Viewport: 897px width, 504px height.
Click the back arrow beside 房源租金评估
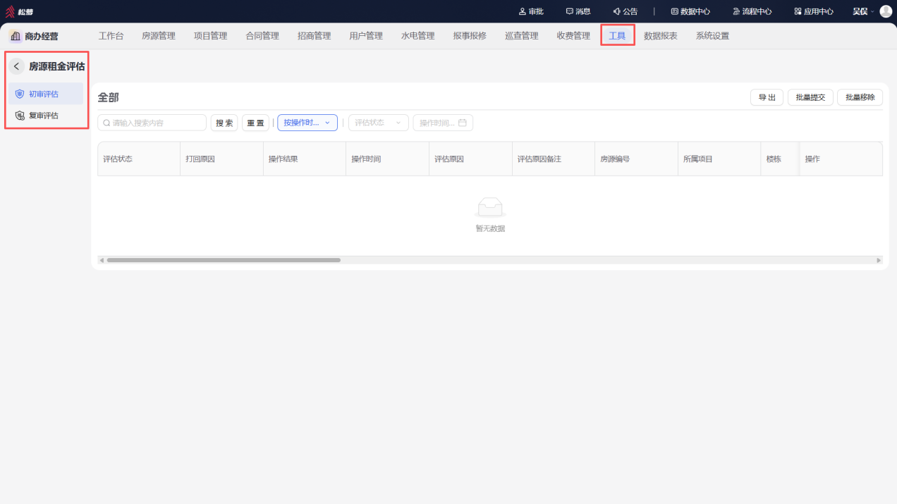pyautogui.click(x=17, y=66)
